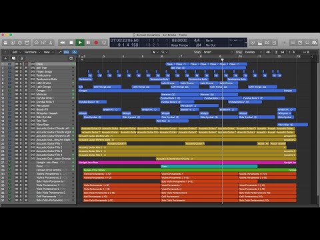Start recording with the red Record button
This screenshot has height=240, width=320.
96,43
